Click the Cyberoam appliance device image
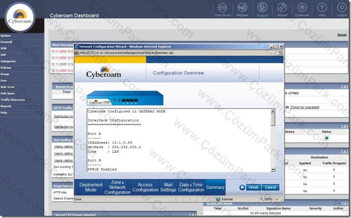 125,98
